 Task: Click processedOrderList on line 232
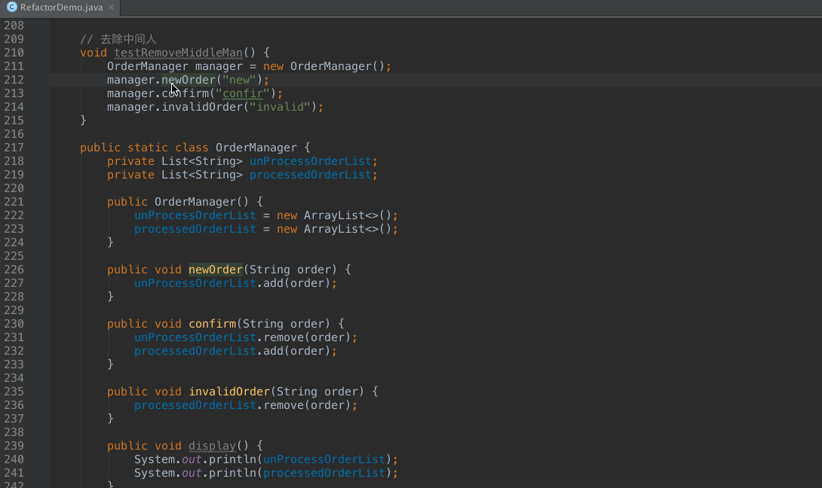click(195, 352)
